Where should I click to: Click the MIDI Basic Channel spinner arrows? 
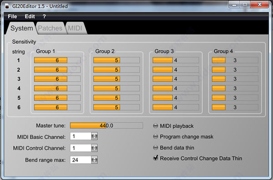click(x=94, y=136)
